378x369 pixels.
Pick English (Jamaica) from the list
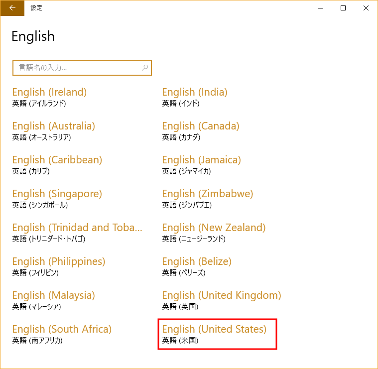[201, 165]
